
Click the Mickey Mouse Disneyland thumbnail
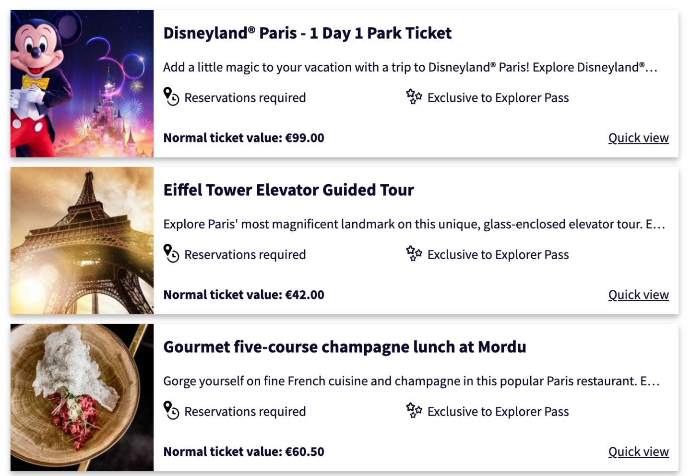(x=82, y=83)
